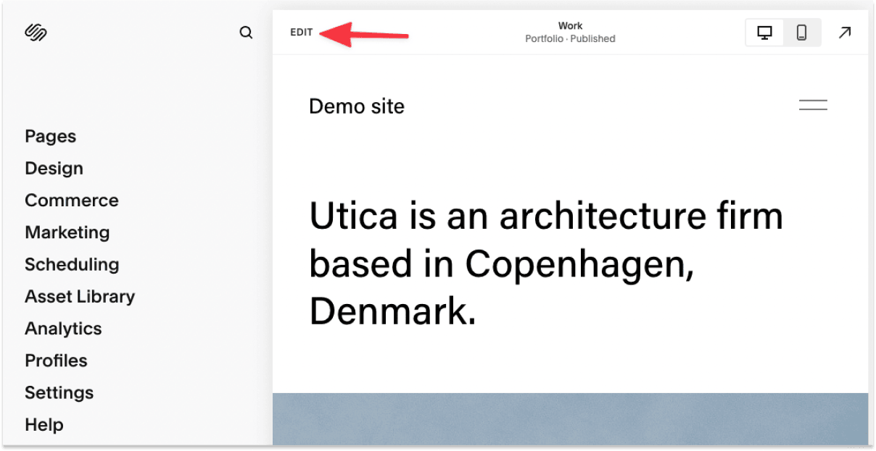Viewport: 876px width, 451px height.
Task: Open the Marketing menu item
Action: pos(67,232)
